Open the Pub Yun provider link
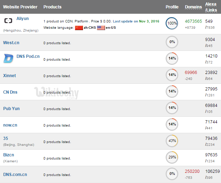Image resolution: width=221 pixels, height=183 pixels. [11, 109]
